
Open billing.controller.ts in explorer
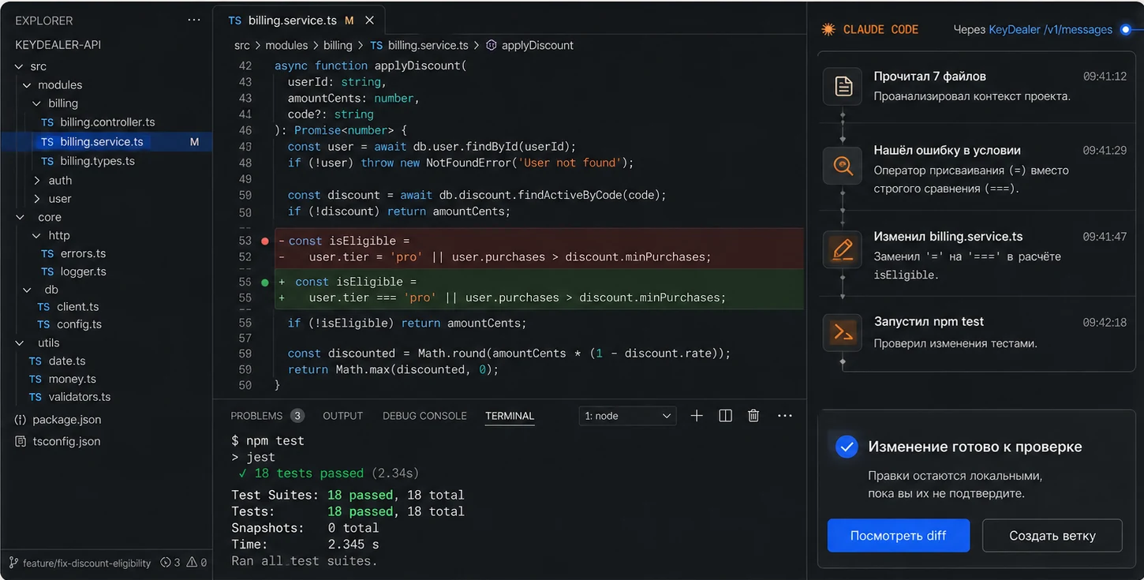[x=107, y=122]
